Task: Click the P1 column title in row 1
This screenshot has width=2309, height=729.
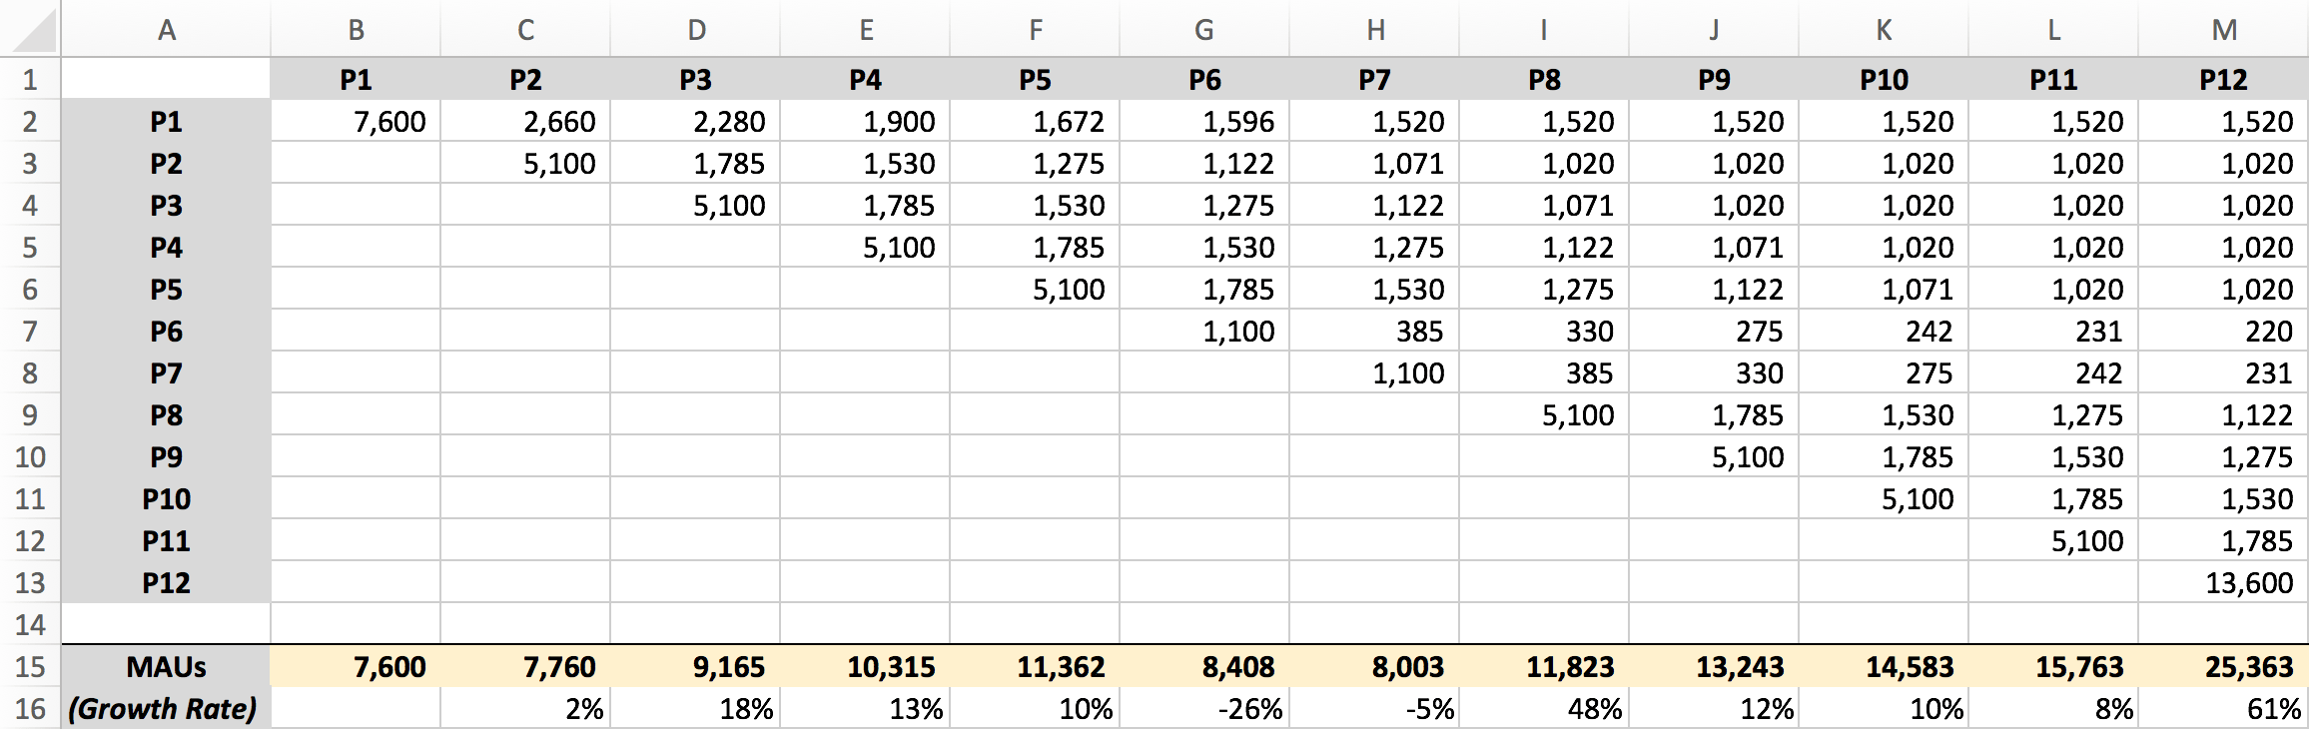Action: (356, 79)
